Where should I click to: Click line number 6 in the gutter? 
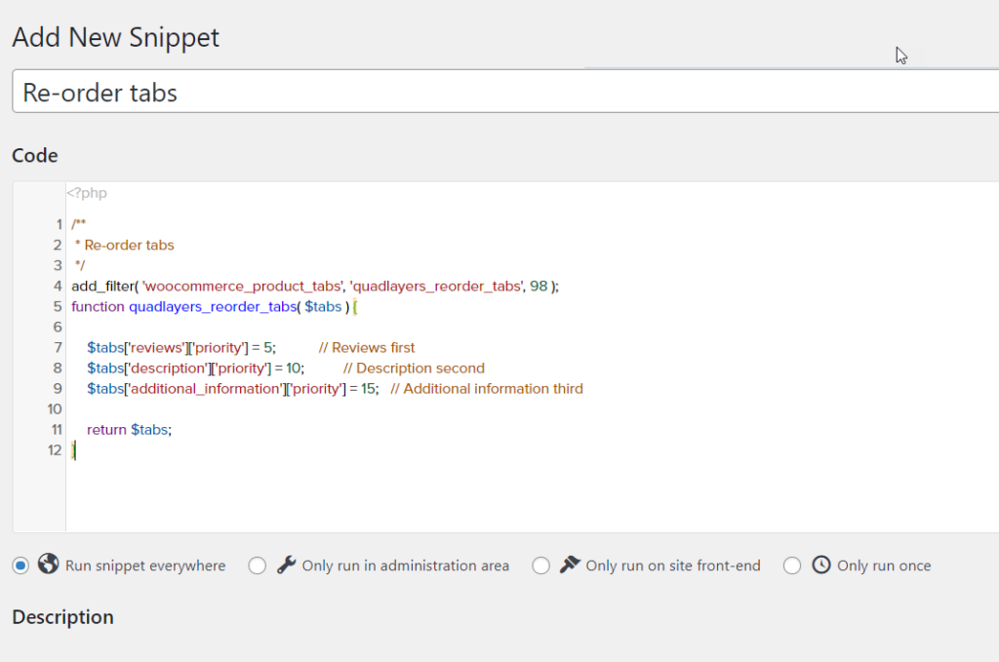click(58, 328)
